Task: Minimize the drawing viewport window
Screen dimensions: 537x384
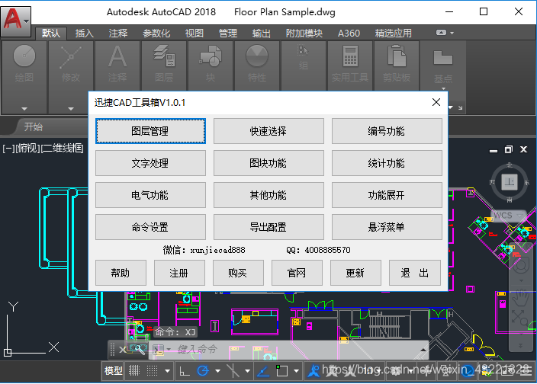Action: coord(494,150)
